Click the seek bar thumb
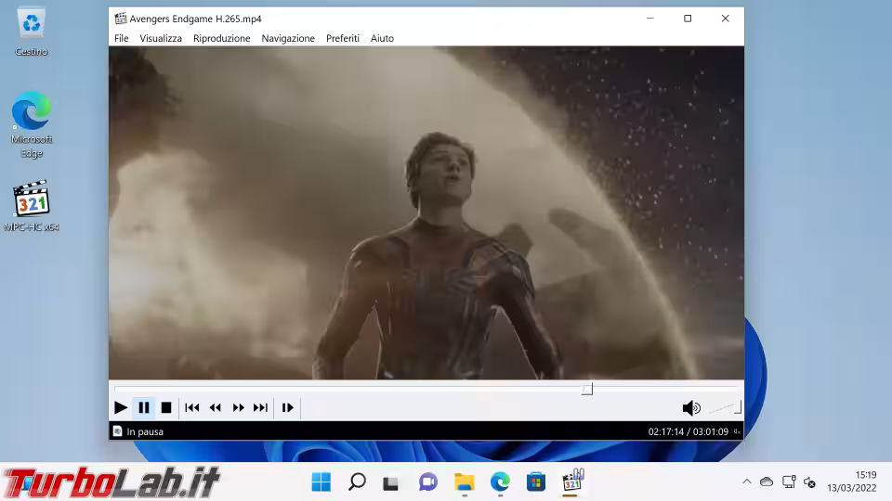The width and height of the screenshot is (892, 501). [587, 389]
